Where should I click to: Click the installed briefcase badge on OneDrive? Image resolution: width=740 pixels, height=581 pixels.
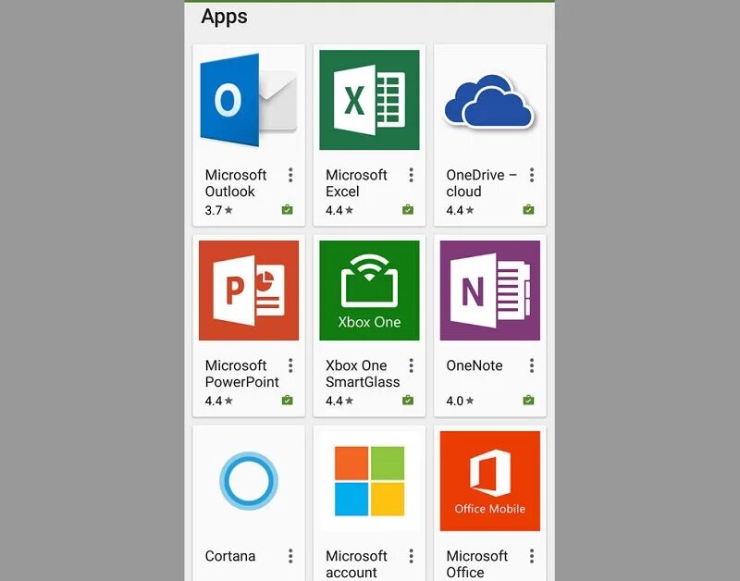click(528, 210)
